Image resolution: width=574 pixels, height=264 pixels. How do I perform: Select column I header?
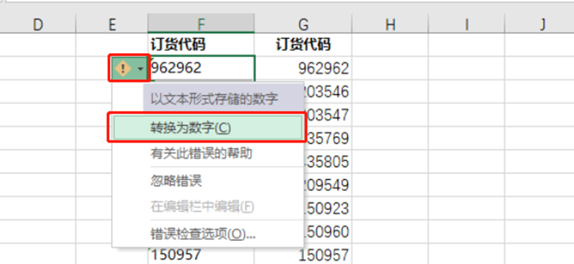point(466,25)
